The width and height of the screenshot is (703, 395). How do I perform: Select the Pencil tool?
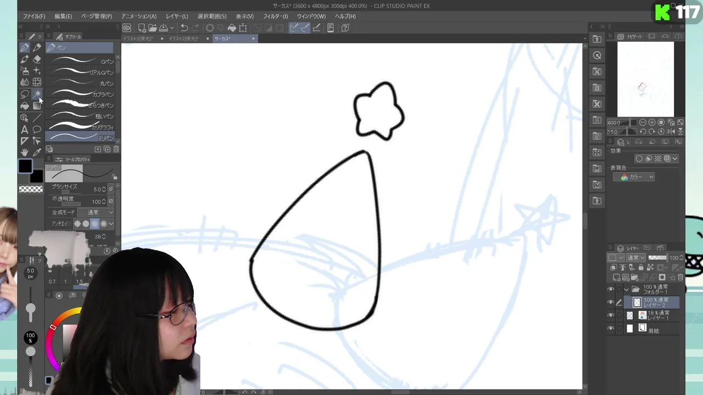(37, 48)
